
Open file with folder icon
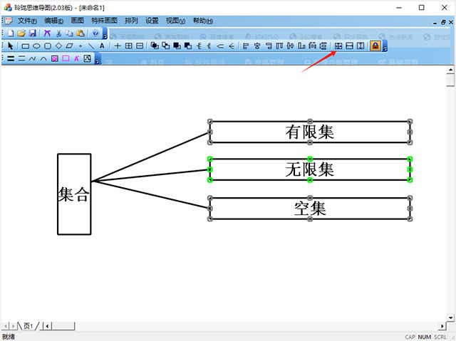tap(21, 33)
